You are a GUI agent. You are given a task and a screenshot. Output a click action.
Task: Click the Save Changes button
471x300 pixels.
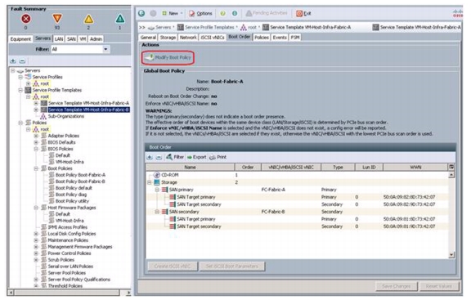(396, 286)
